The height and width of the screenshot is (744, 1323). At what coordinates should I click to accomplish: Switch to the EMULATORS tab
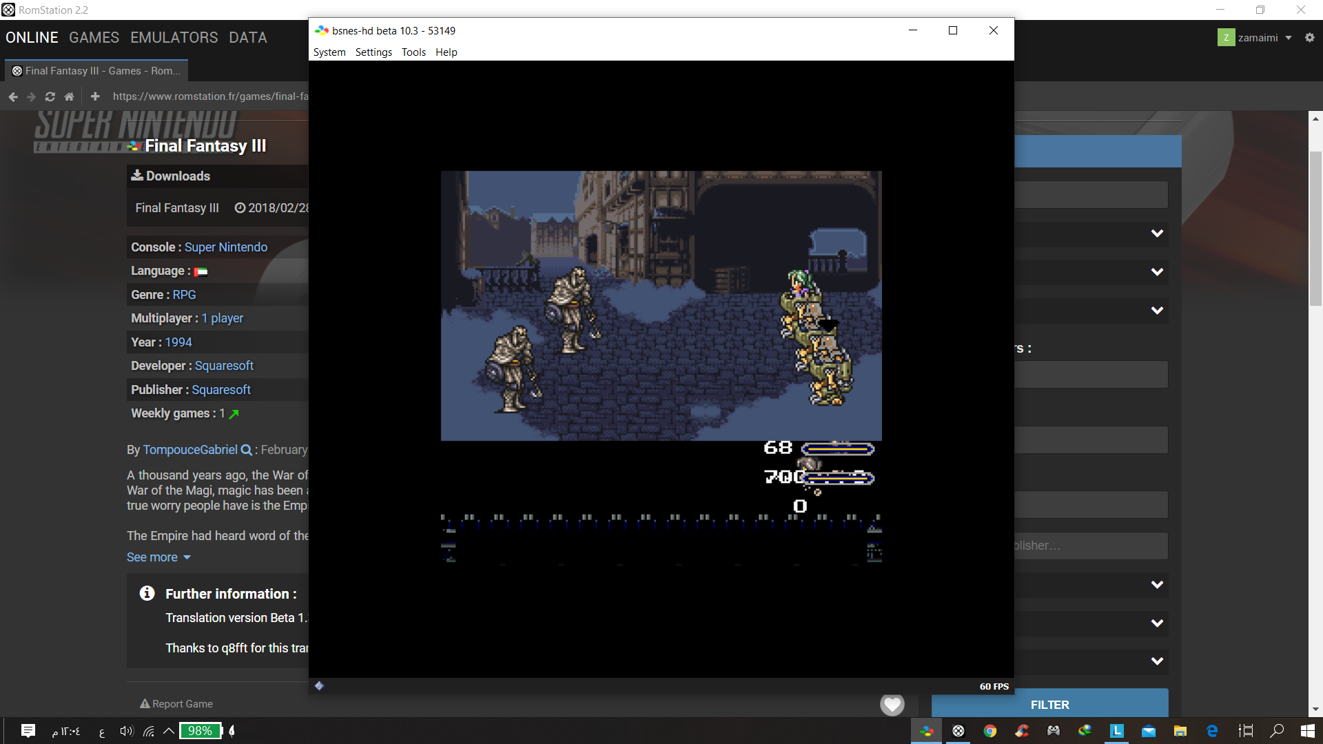click(174, 38)
